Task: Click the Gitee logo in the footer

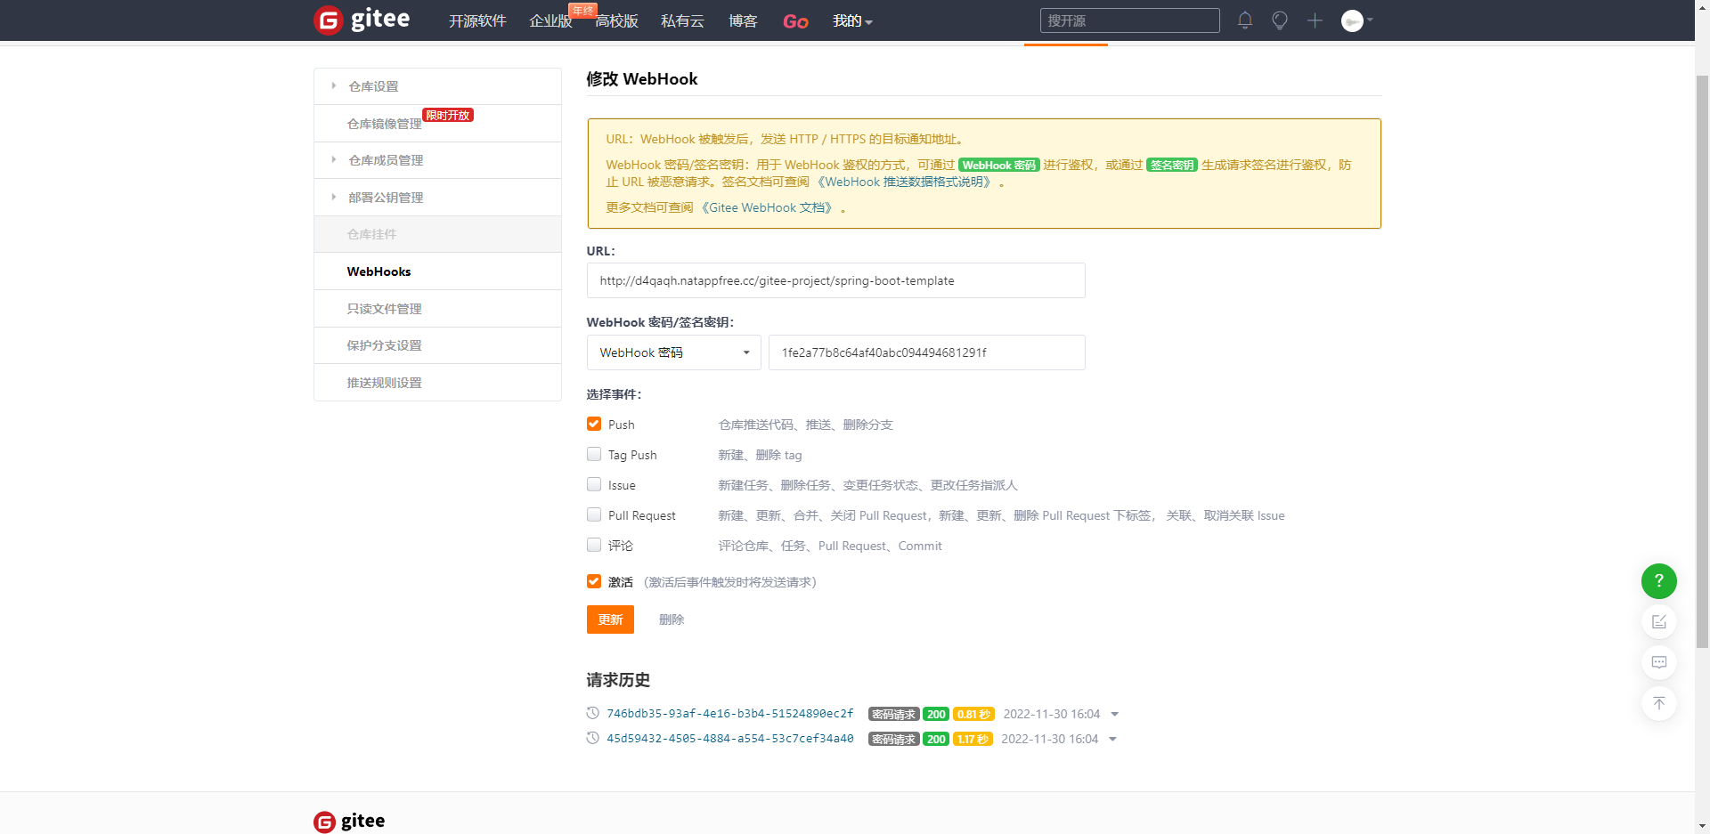Action: (x=349, y=822)
